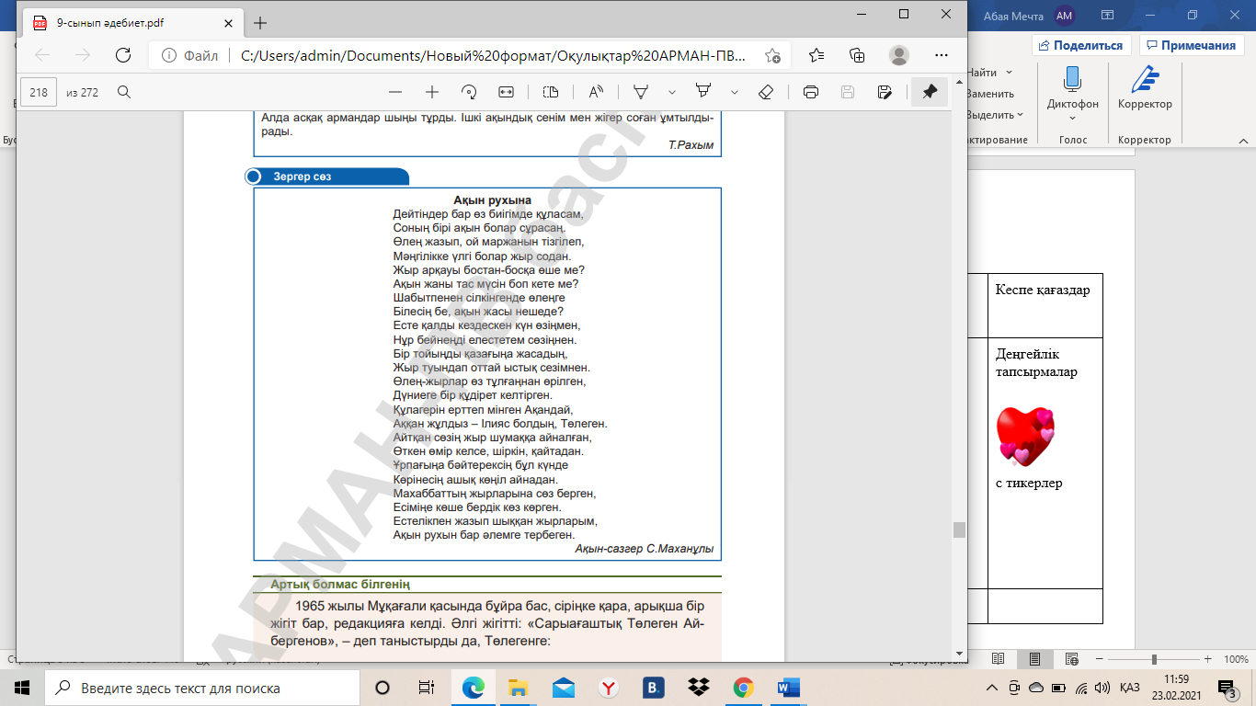This screenshot has width=1256, height=706.
Task: Open the Favorites list in Edge
Action: [816, 55]
